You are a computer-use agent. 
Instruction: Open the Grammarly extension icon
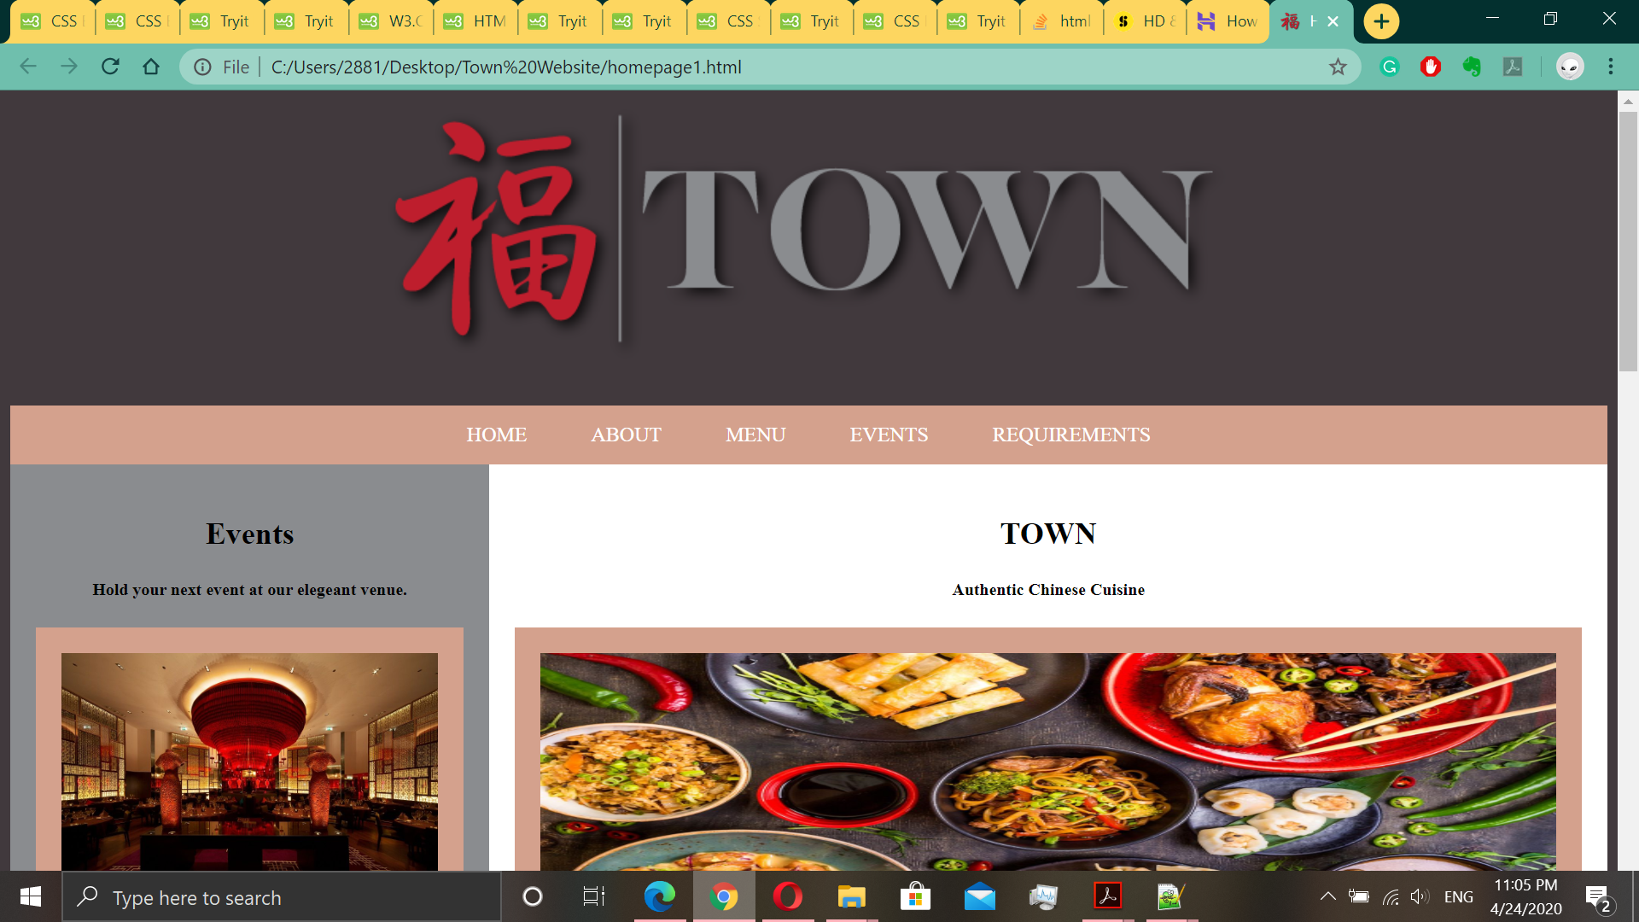(1390, 67)
